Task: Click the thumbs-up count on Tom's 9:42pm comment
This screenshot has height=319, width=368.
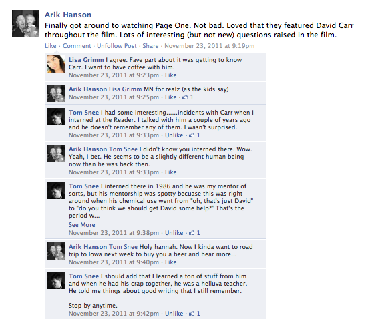Action: (x=194, y=314)
